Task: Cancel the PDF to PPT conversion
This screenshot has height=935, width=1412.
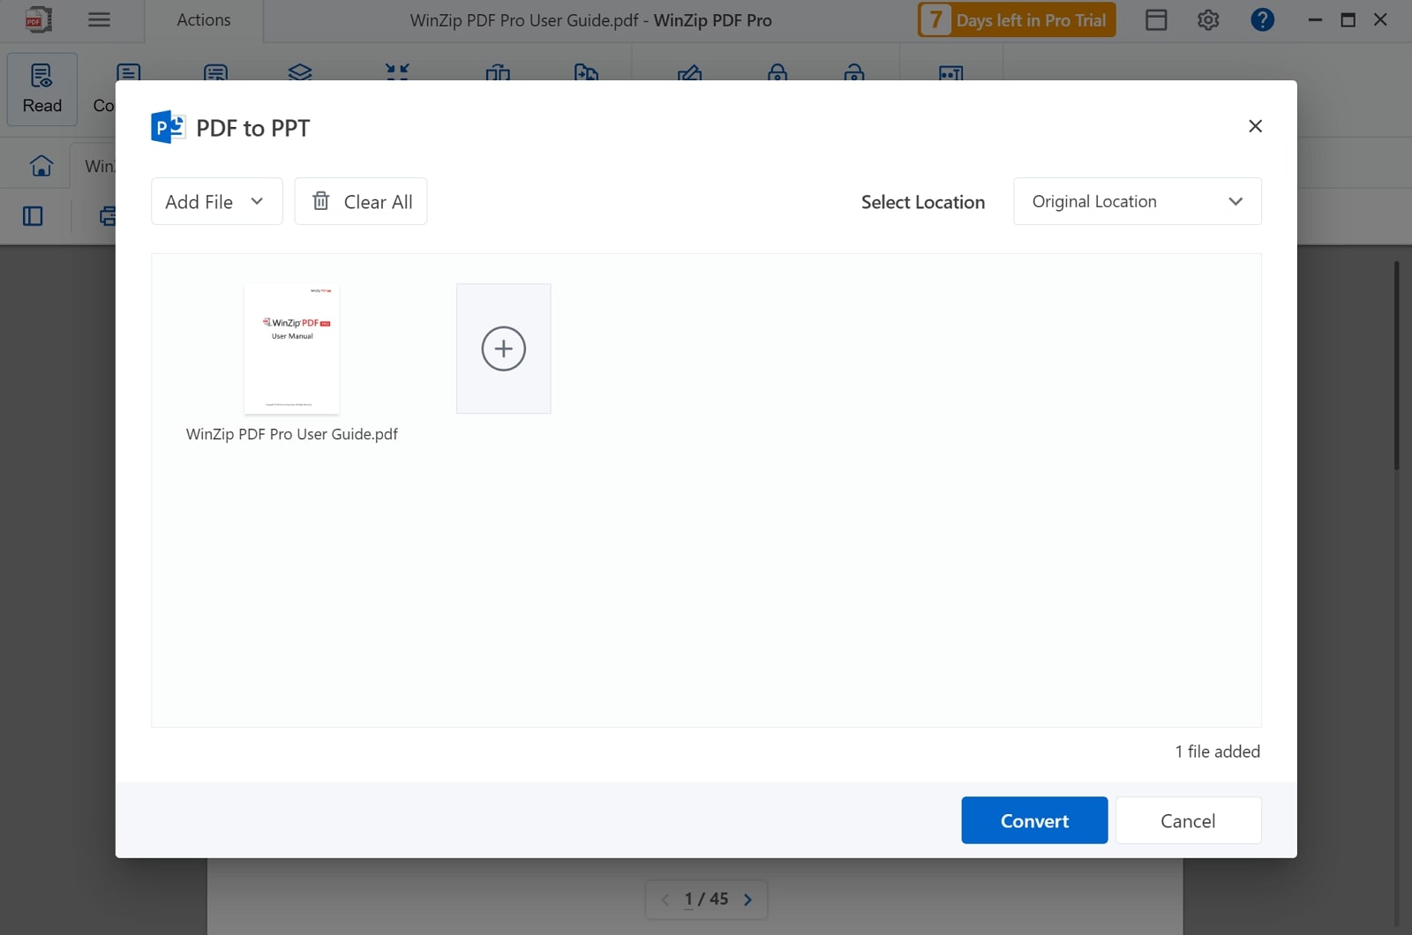Action: point(1188,820)
